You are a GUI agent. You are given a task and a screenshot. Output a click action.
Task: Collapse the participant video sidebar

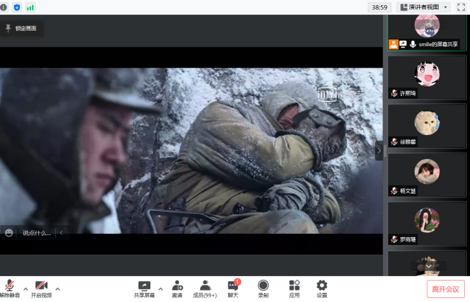pyautogui.click(x=379, y=150)
